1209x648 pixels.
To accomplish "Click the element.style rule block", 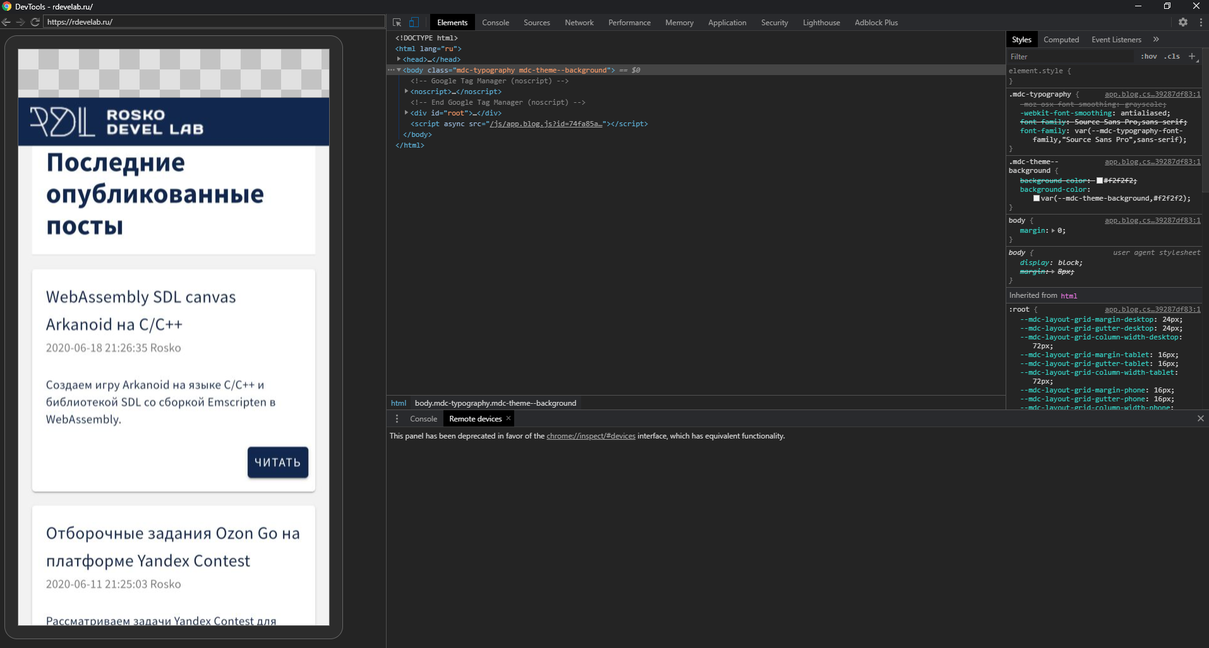I will [x=1104, y=76].
